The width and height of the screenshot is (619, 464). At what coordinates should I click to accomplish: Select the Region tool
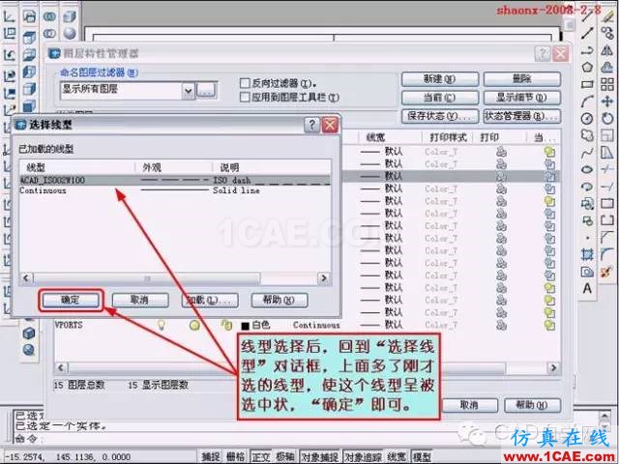tap(587, 272)
